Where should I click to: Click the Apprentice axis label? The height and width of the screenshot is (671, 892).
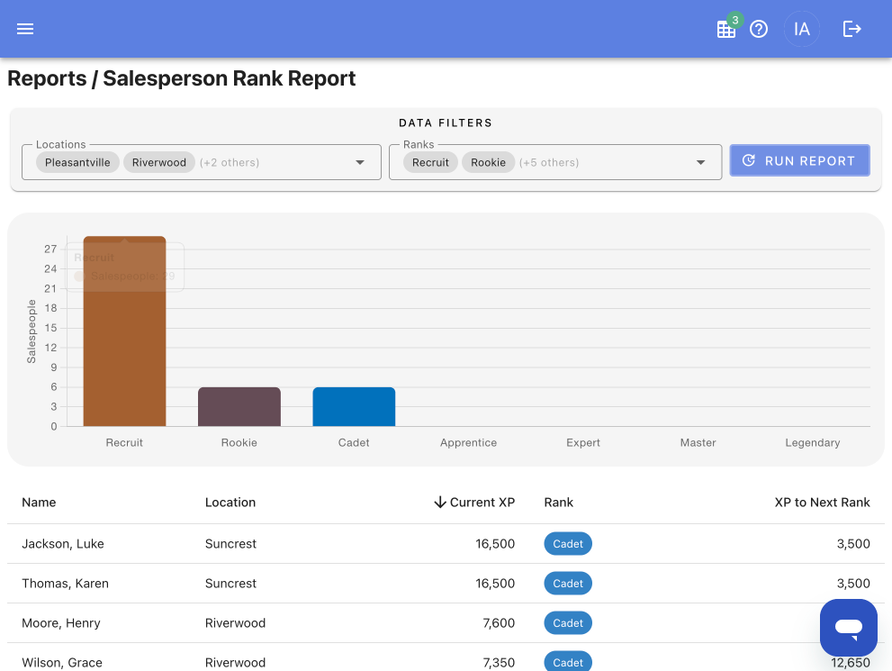pos(468,443)
